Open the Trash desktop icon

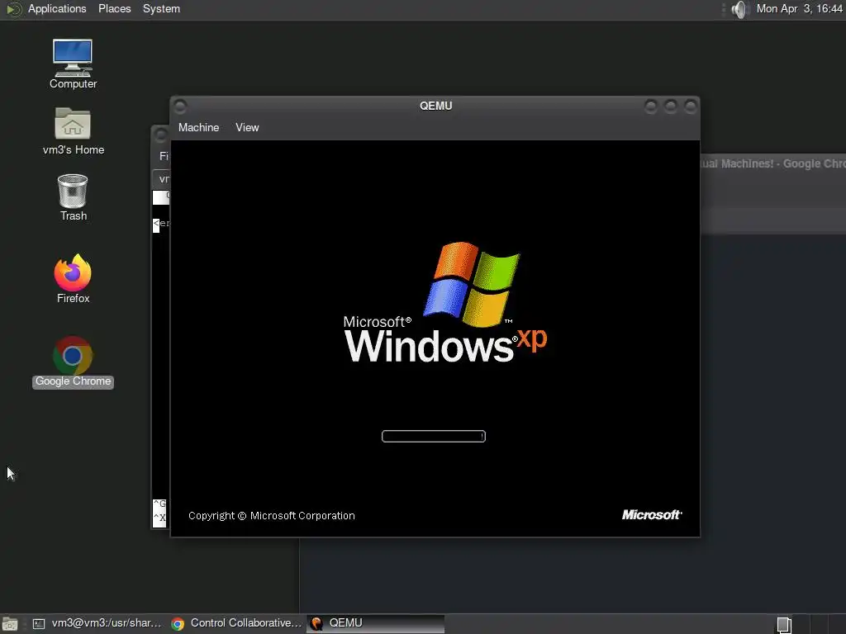pos(73,197)
